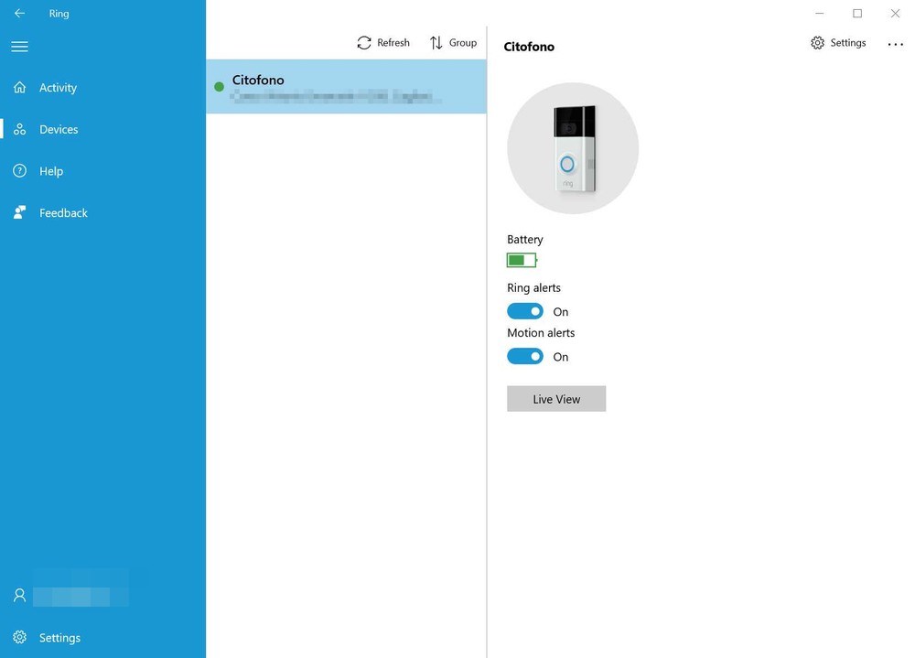This screenshot has width=915, height=658.
Task: Open the Activity page
Action: click(58, 88)
